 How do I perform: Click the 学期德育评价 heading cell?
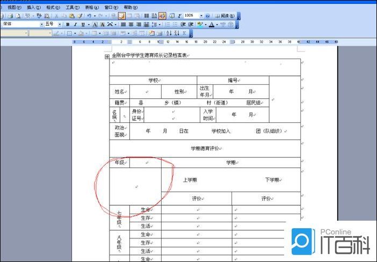click(x=205, y=149)
